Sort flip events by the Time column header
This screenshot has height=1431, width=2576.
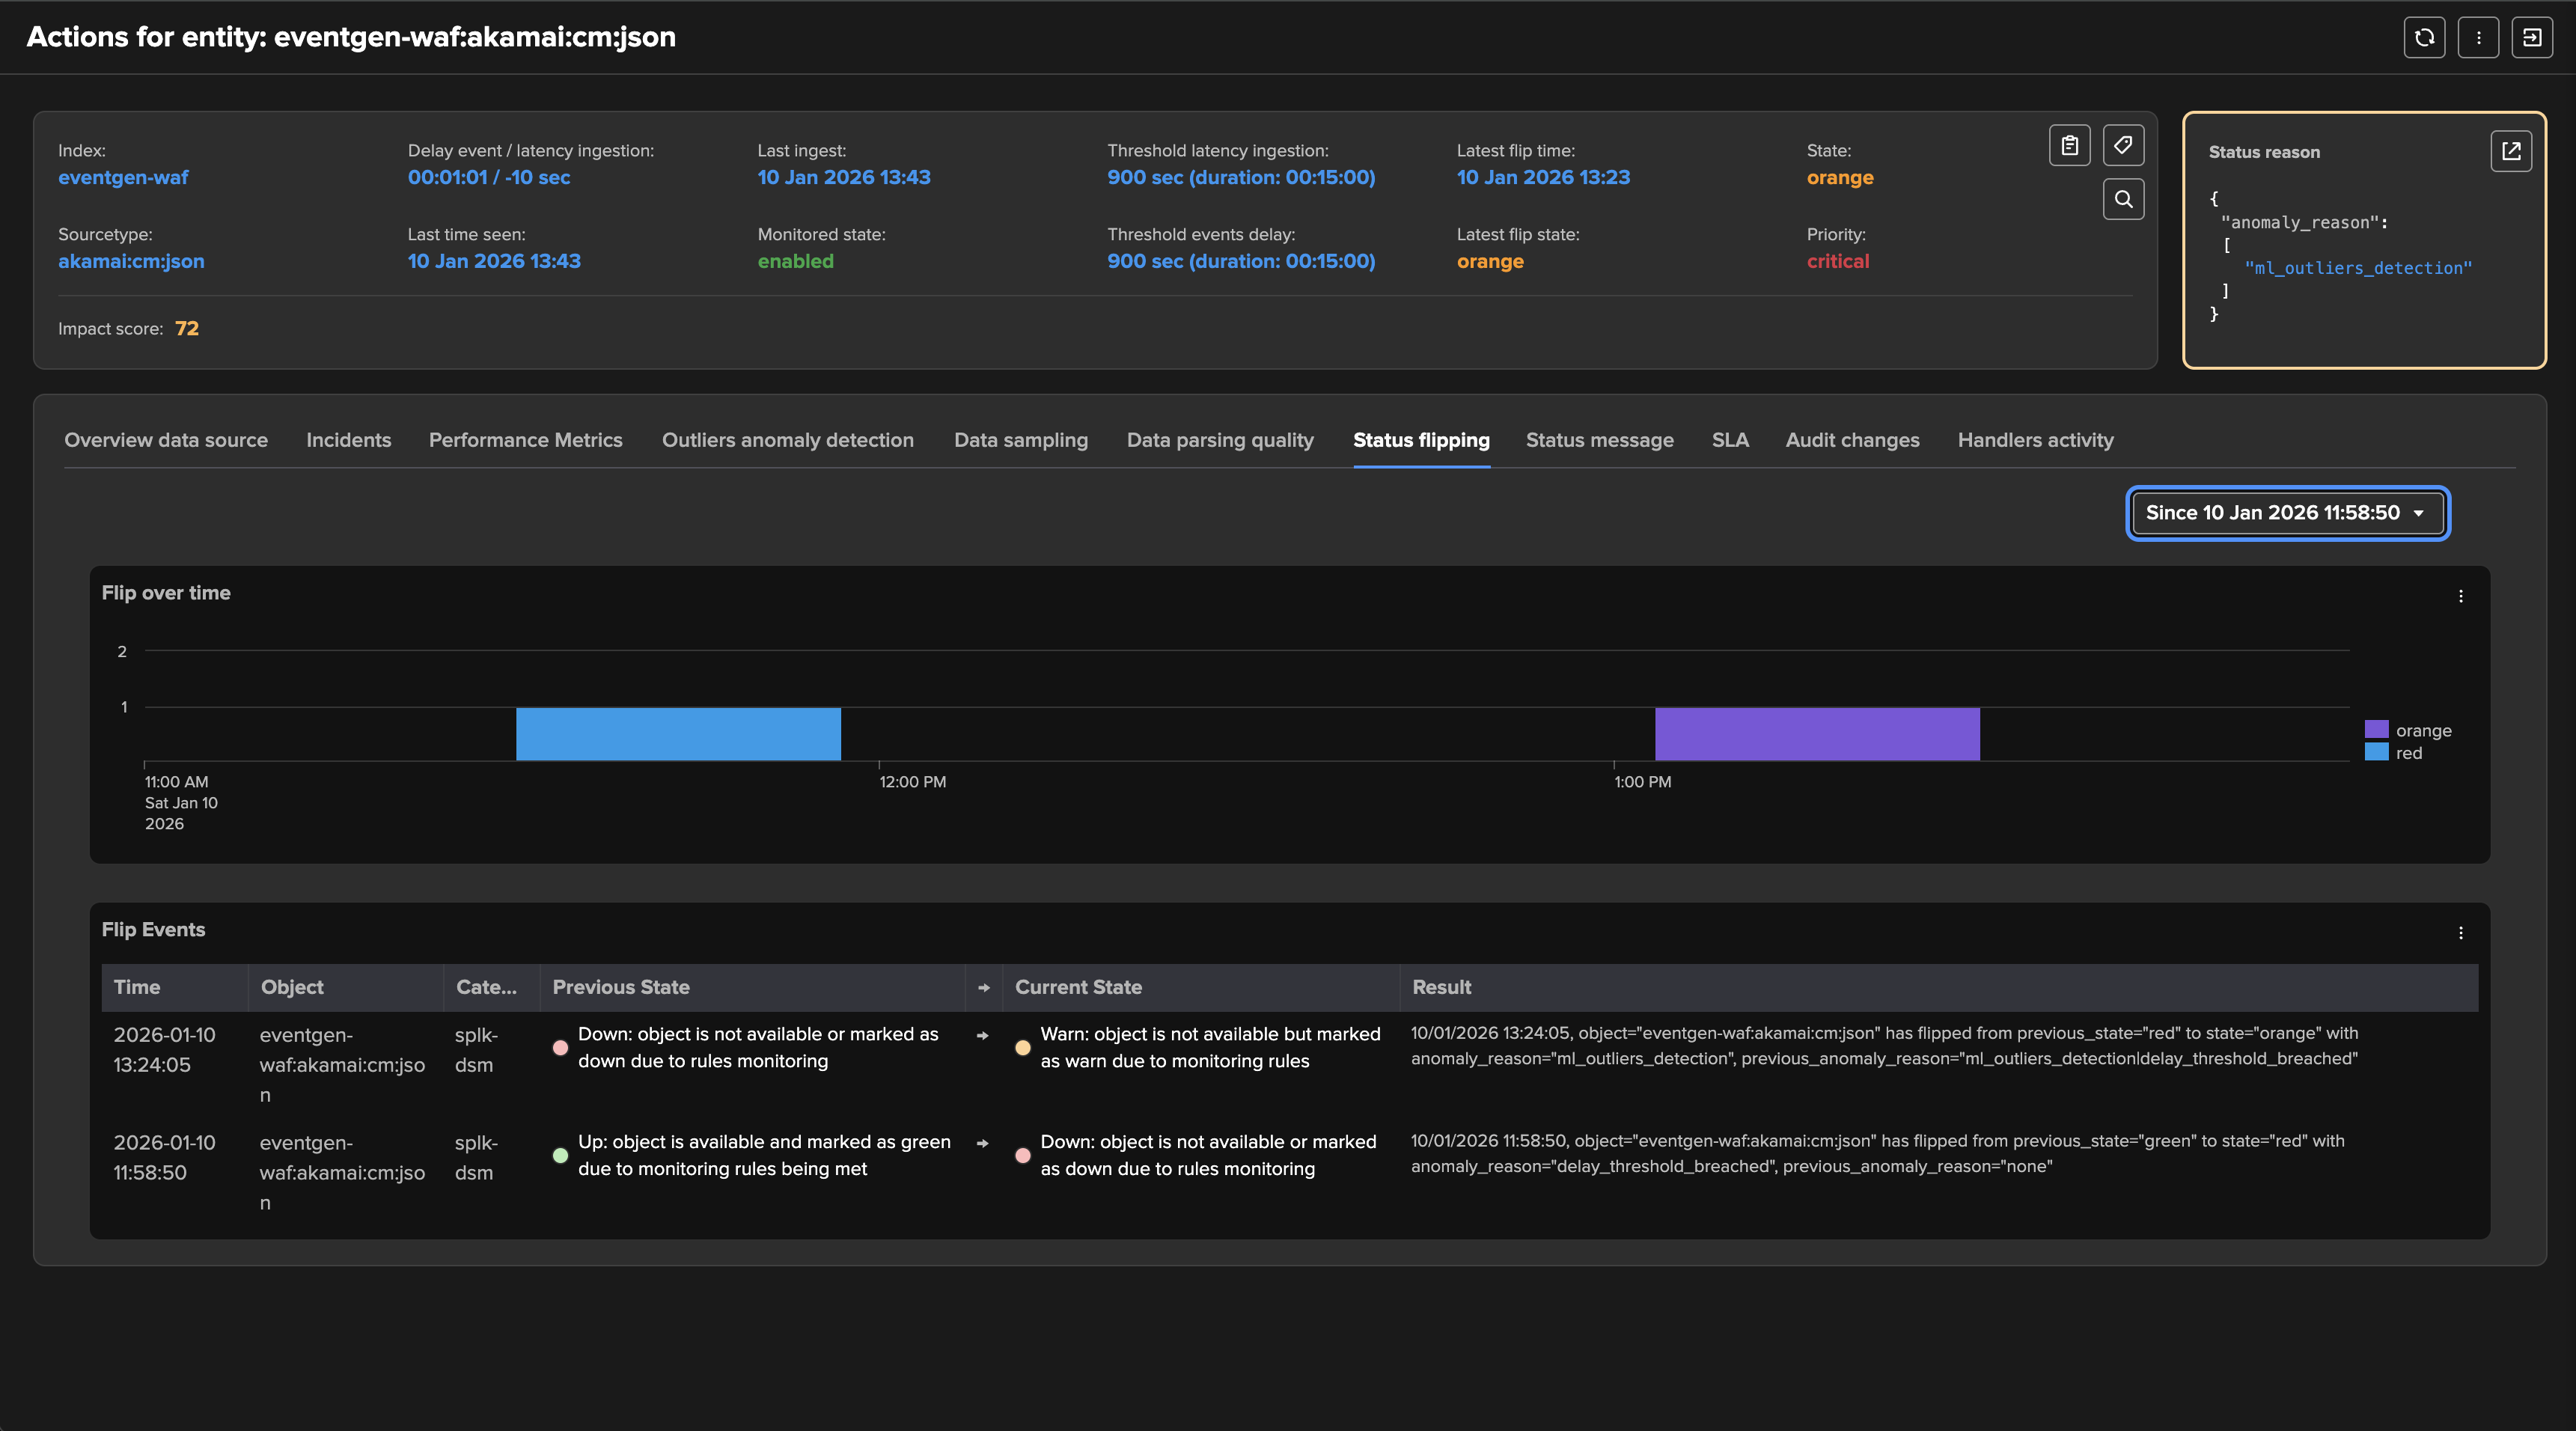click(x=137, y=987)
